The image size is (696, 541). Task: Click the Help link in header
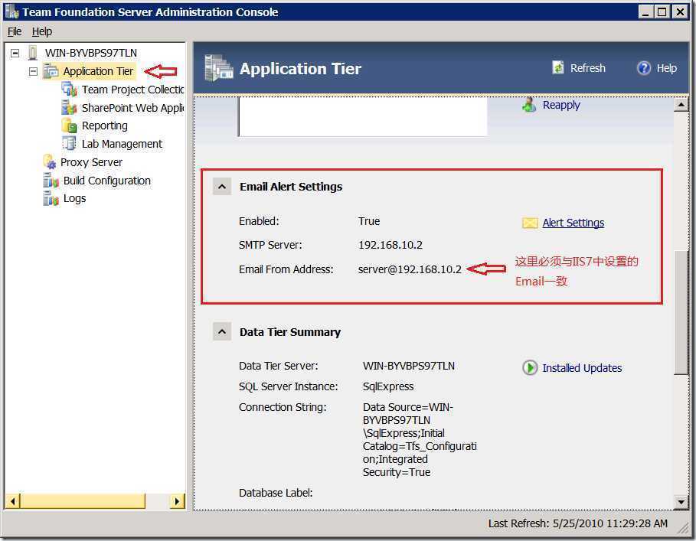pyautogui.click(x=667, y=68)
